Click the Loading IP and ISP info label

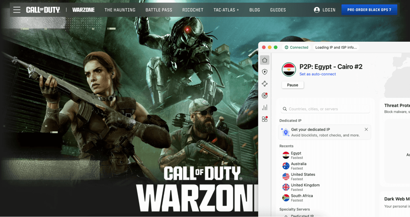point(336,47)
